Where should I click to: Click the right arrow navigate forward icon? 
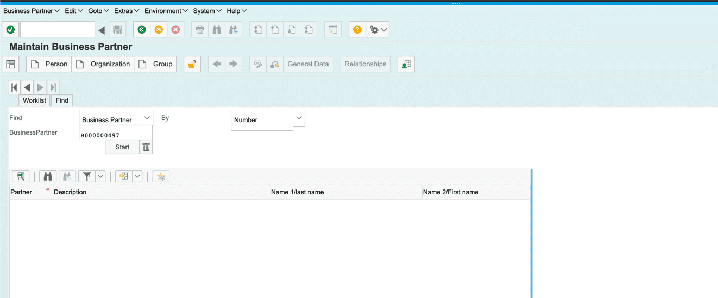click(x=234, y=64)
